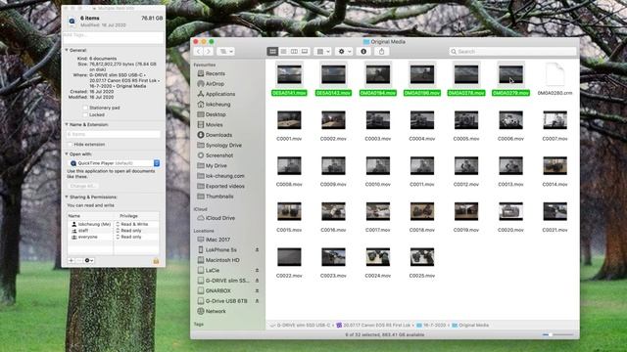Open the gear action menu in Finder toolbar
This screenshot has width=627, height=352.
pyautogui.click(x=344, y=52)
